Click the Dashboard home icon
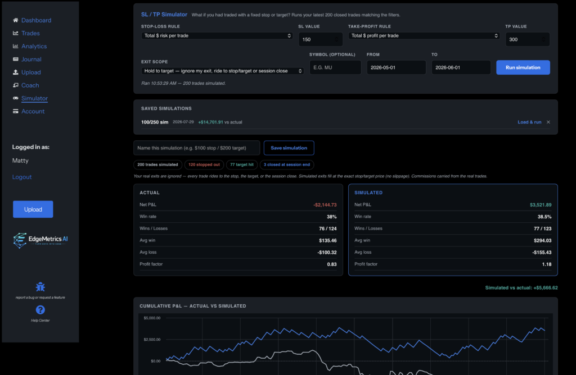This screenshot has height=375, width=576. click(15, 20)
